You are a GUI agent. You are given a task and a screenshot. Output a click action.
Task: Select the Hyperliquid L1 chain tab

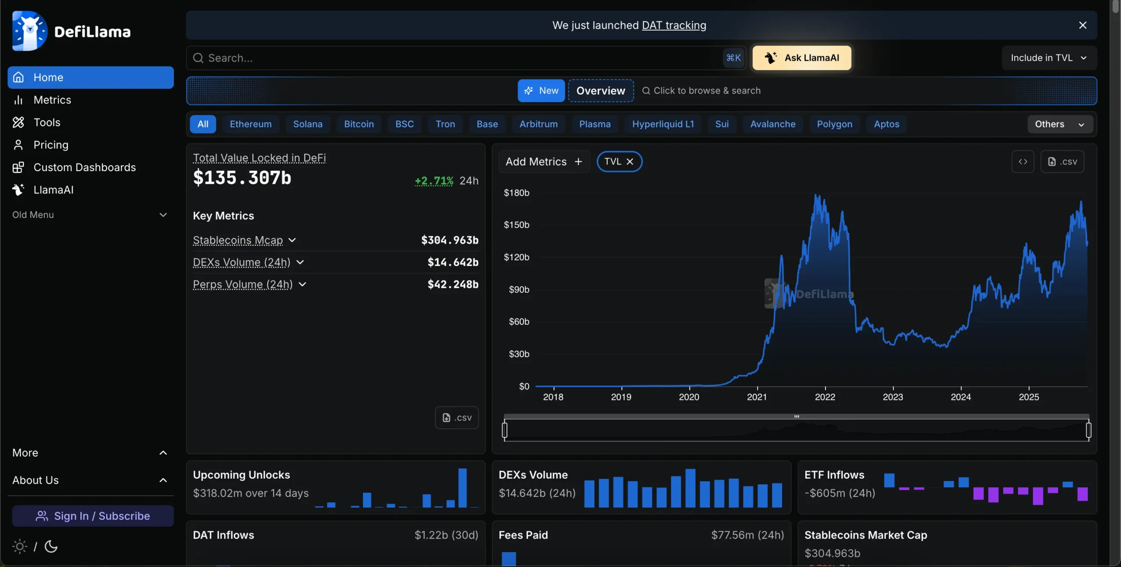coord(663,124)
